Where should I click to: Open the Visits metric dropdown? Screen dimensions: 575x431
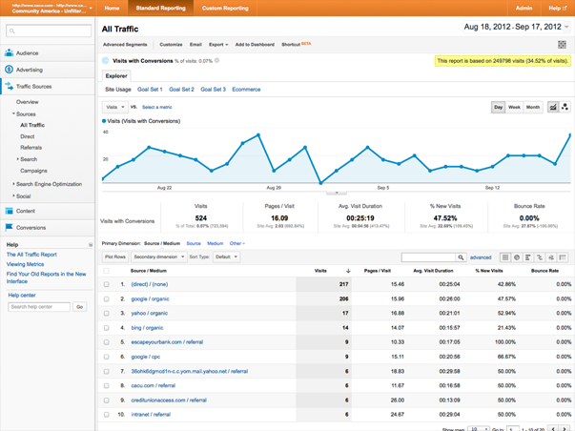point(115,107)
